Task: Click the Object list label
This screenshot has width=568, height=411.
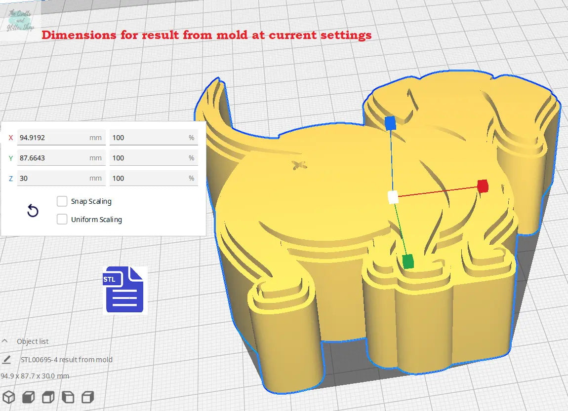Action: (x=32, y=341)
